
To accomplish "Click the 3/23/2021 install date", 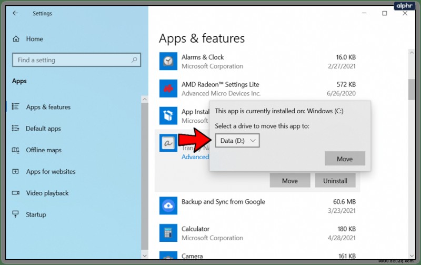I will coord(342,210).
